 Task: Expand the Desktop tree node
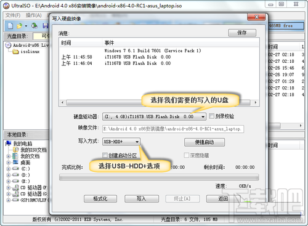[9, 163]
